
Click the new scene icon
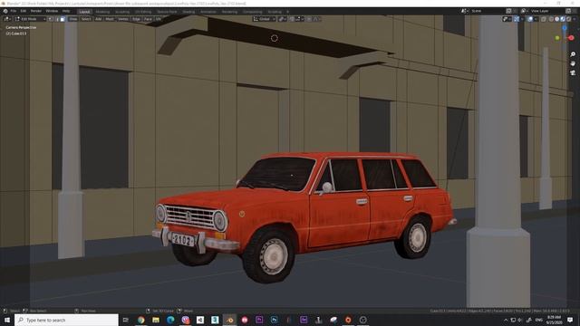click(508, 11)
